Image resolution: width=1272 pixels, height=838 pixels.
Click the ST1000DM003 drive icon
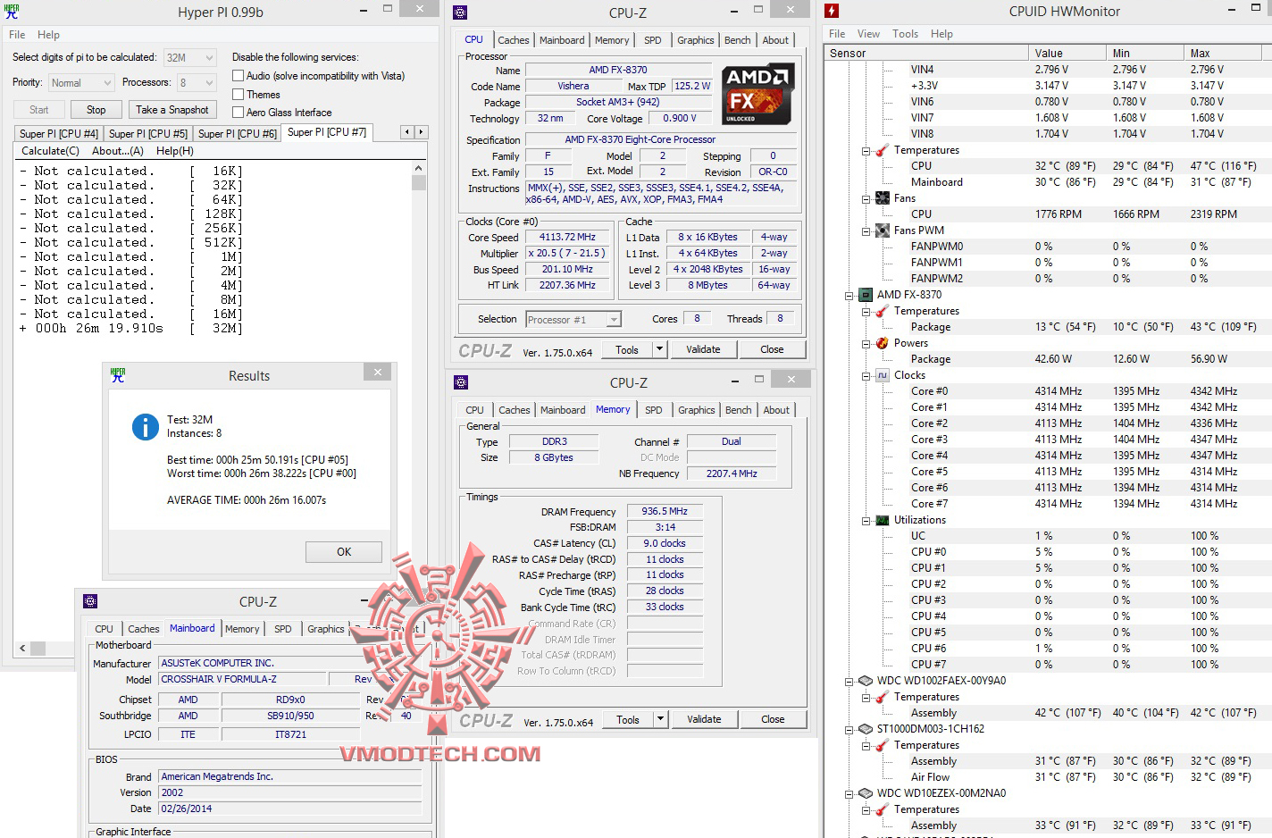pyautogui.click(x=866, y=729)
